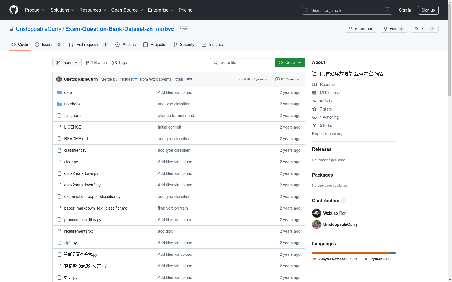Open the Pull requests tab

(x=88, y=45)
